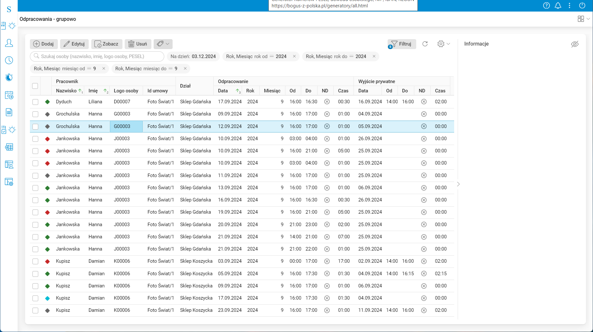Screen dimensions: 593x332
Task: Open the Filtruj filter button
Action: (x=402, y=44)
